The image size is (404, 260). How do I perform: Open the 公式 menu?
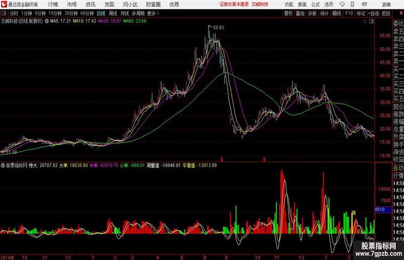point(315,4)
